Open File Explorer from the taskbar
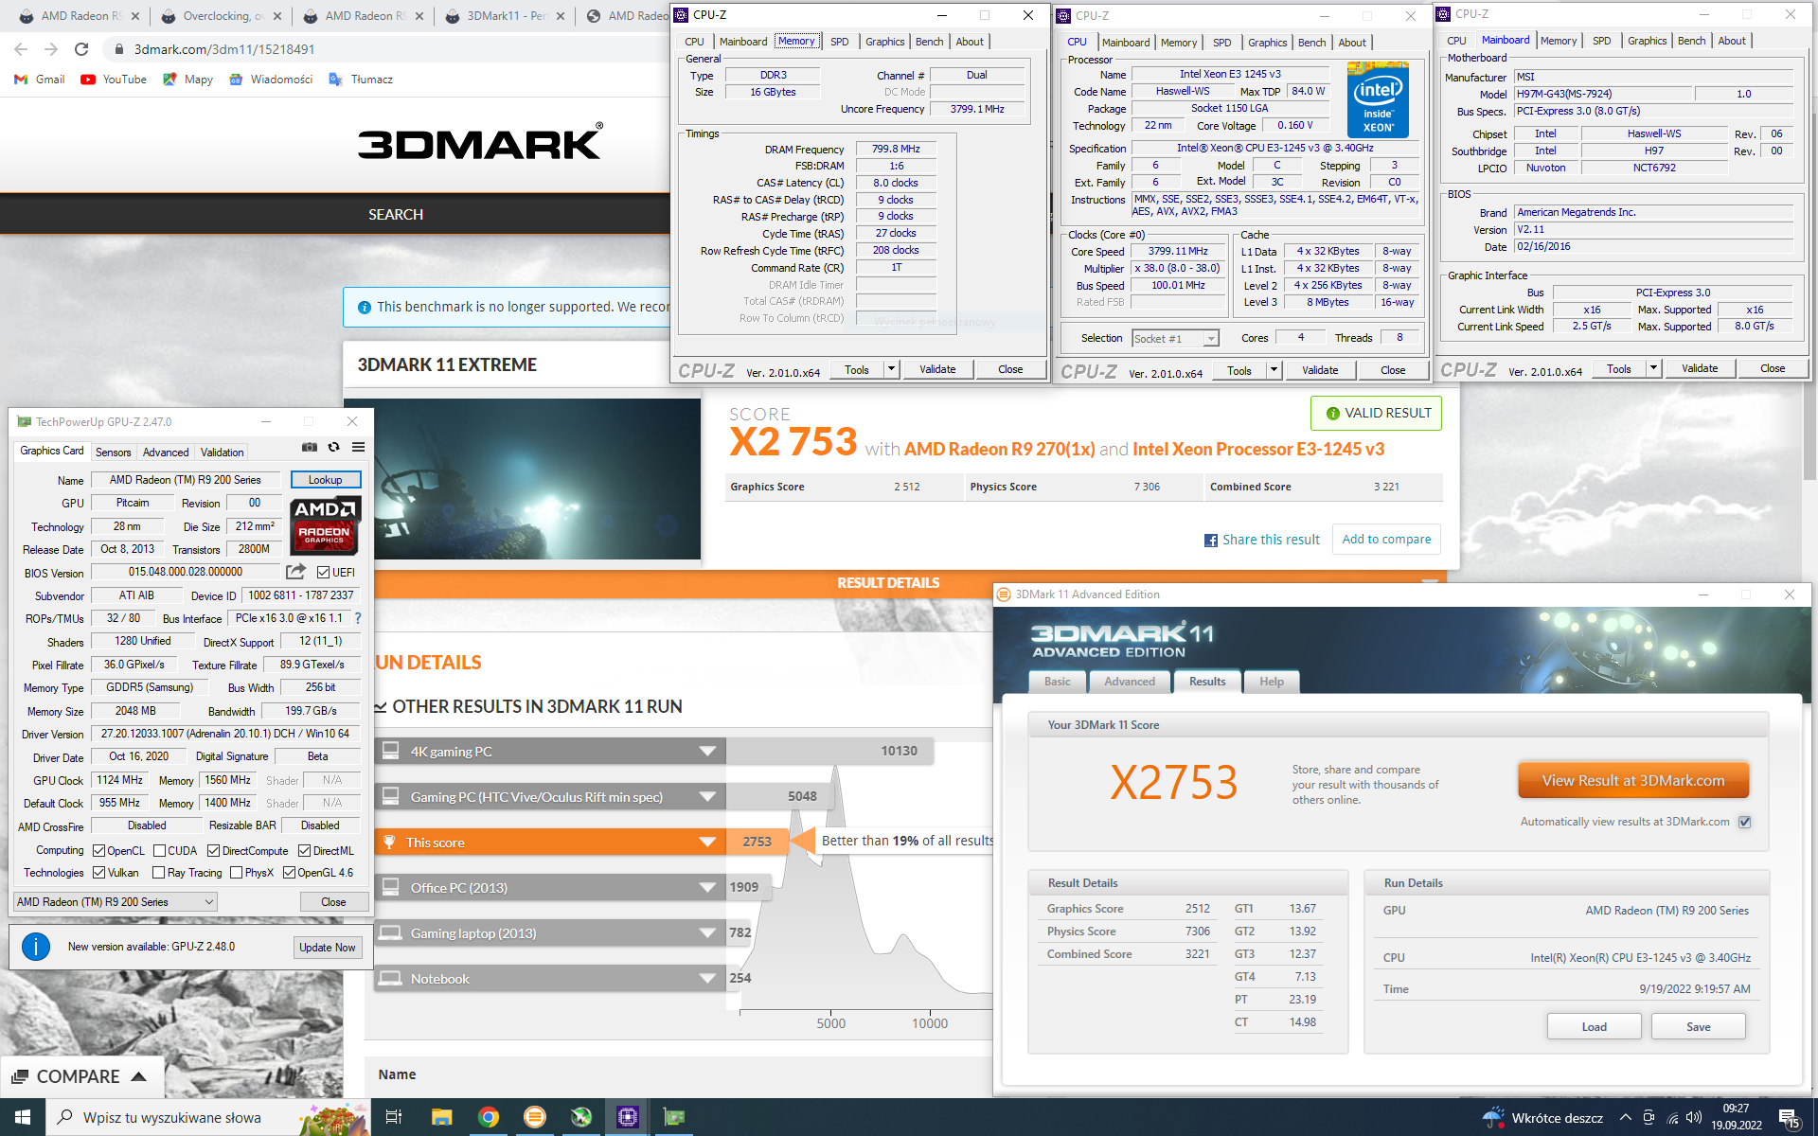The height and width of the screenshot is (1136, 1818). point(441,1117)
